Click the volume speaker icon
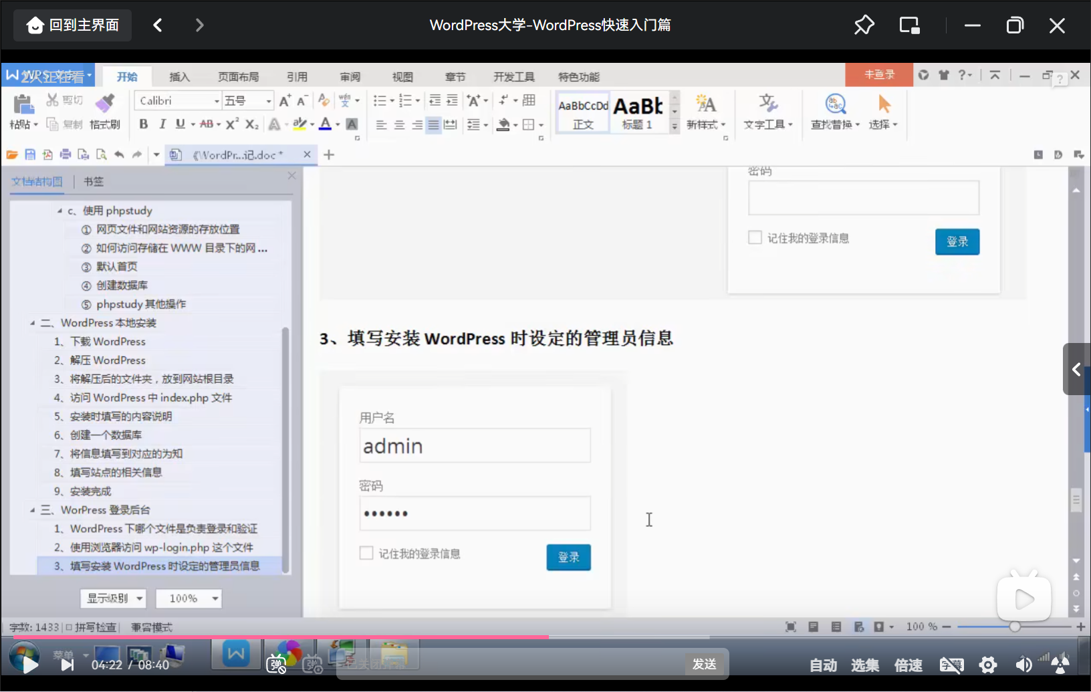Viewport: 1091px width, 692px height. click(x=1023, y=665)
